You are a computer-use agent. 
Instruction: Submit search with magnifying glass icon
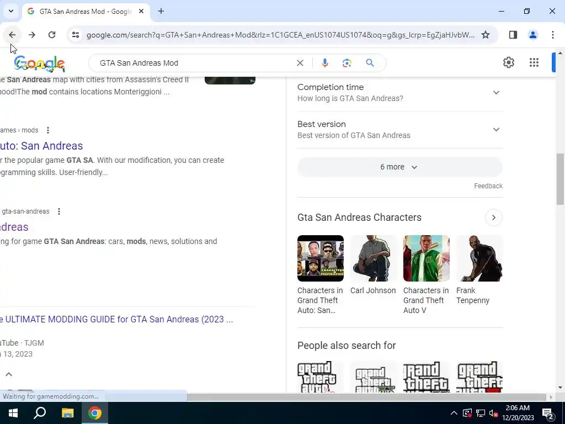coord(370,63)
